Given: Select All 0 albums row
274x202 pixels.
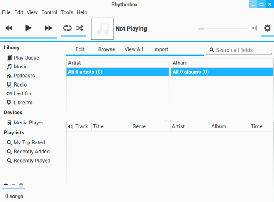Looking at the screenshot, I should 222,72.
